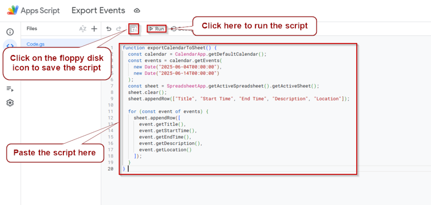The width and height of the screenshot is (431, 205).
Task: Click line number 20 in the gutter
Action: (111, 169)
